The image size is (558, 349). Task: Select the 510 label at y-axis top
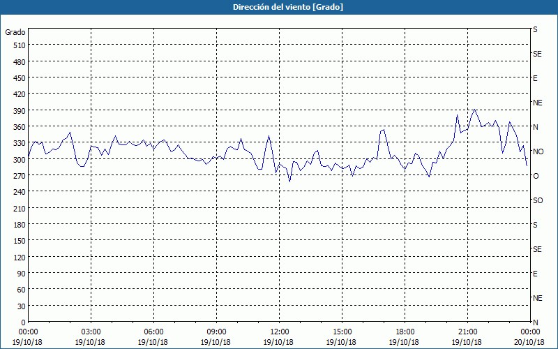click(18, 45)
